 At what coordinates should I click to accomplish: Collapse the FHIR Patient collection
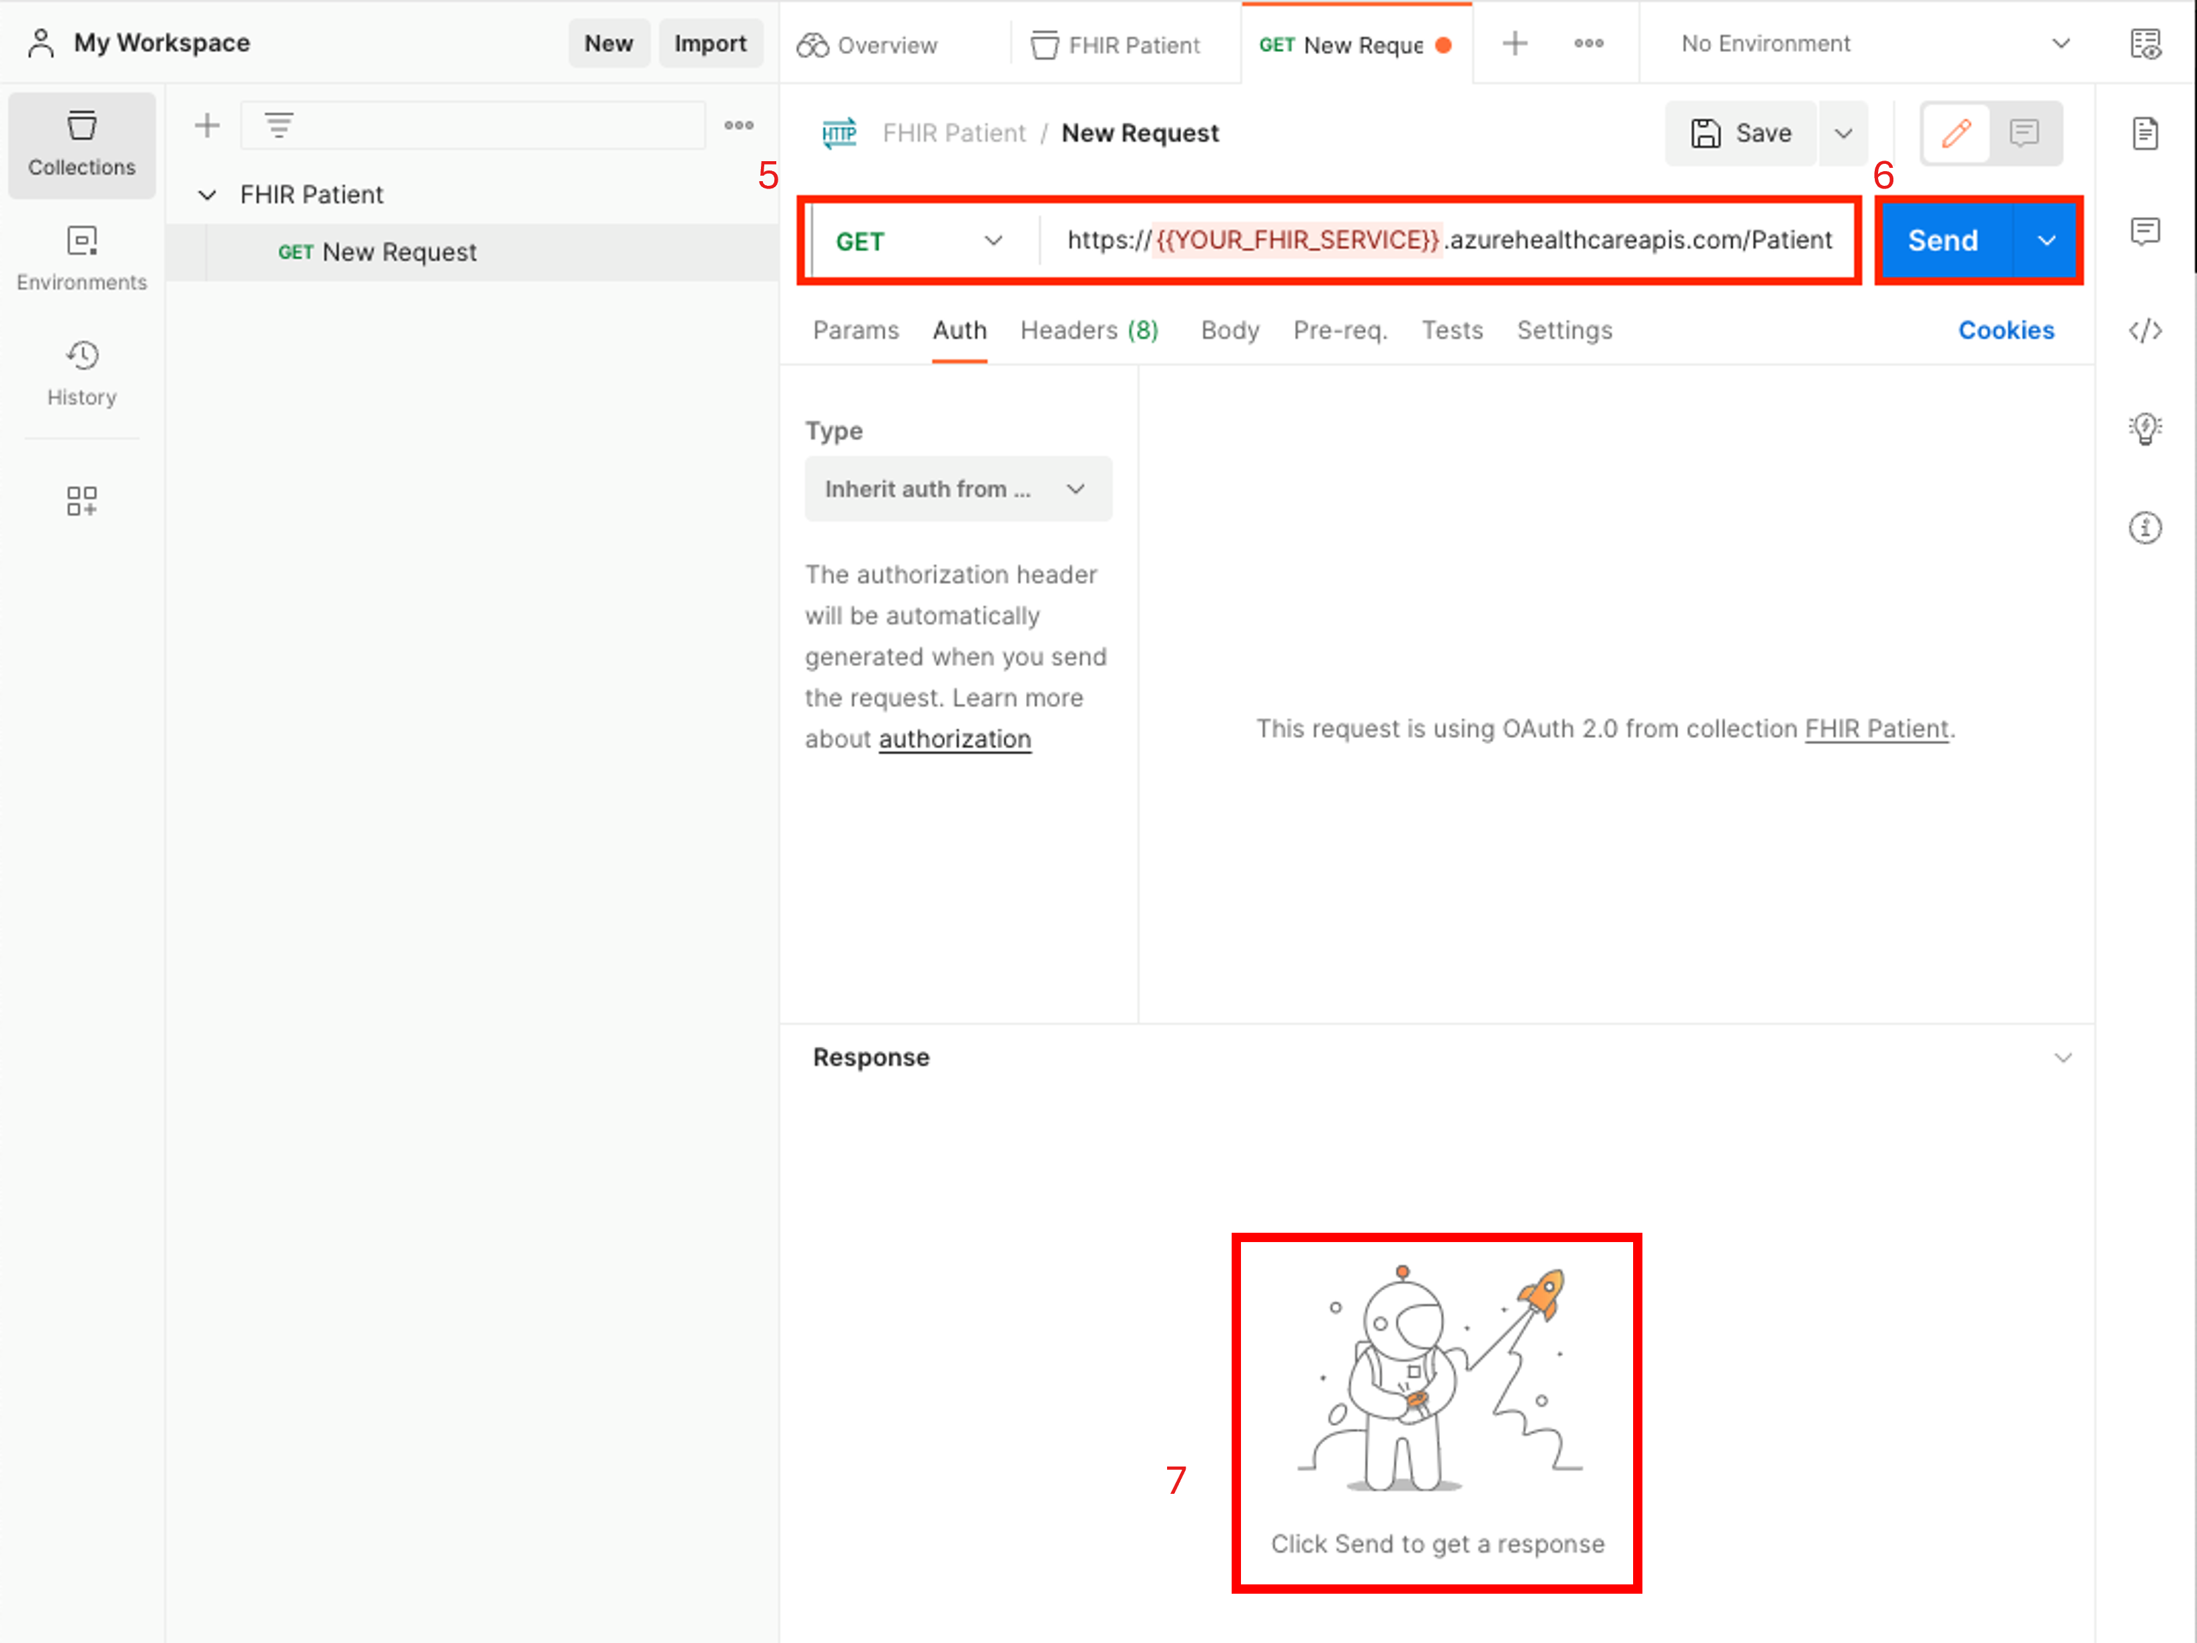coord(208,194)
